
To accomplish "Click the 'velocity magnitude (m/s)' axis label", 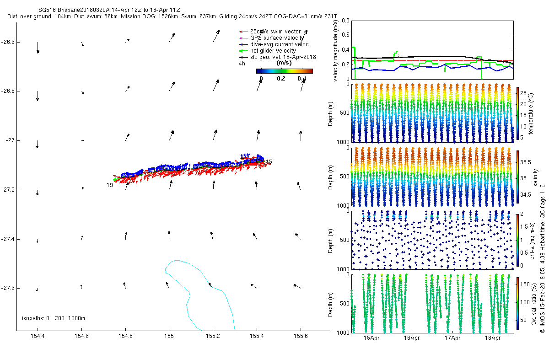I will [336, 50].
